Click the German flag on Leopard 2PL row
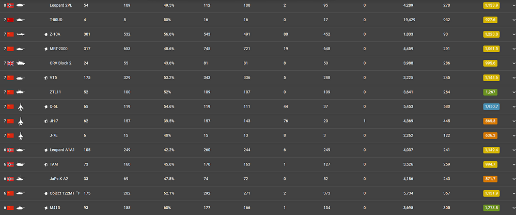The image size is (516, 215). click(x=10, y=5)
